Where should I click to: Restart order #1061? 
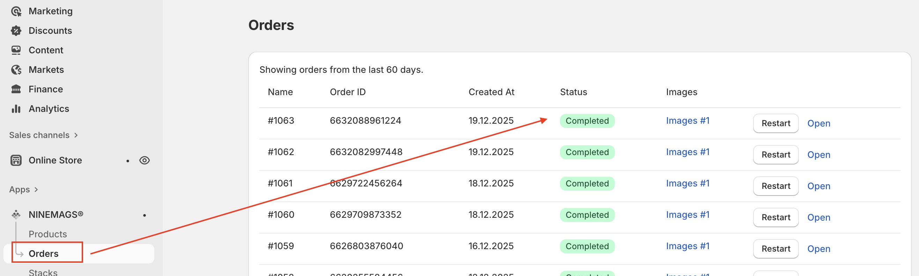tap(775, 186)
